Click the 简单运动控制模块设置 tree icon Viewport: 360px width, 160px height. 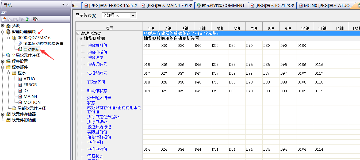20,43
